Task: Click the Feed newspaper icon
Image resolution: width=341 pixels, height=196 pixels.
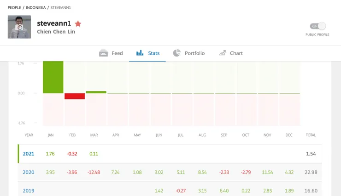Action: click(x=103, y=53)
